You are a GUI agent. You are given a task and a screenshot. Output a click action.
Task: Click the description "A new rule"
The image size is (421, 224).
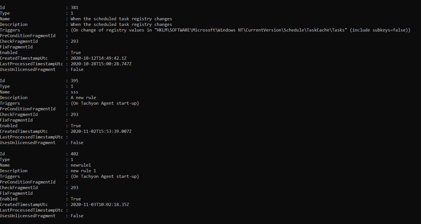click(83, 98)
